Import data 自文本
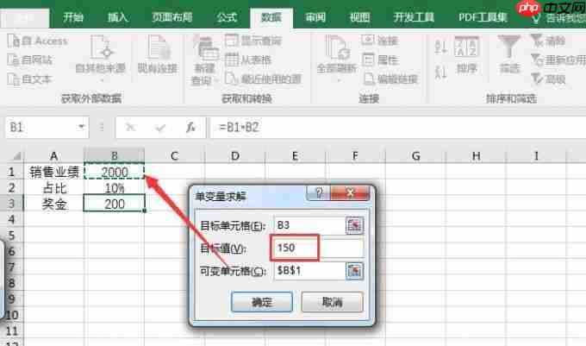The width and height of the screenshot is (586, 346). (x=30, y=79)
